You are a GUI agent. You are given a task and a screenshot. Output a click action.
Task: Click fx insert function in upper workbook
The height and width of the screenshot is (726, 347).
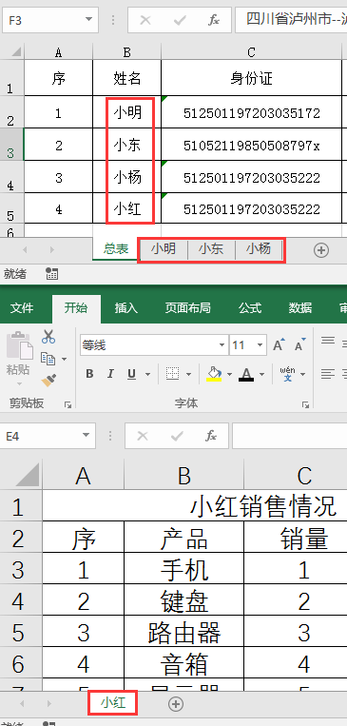point(213,20)
